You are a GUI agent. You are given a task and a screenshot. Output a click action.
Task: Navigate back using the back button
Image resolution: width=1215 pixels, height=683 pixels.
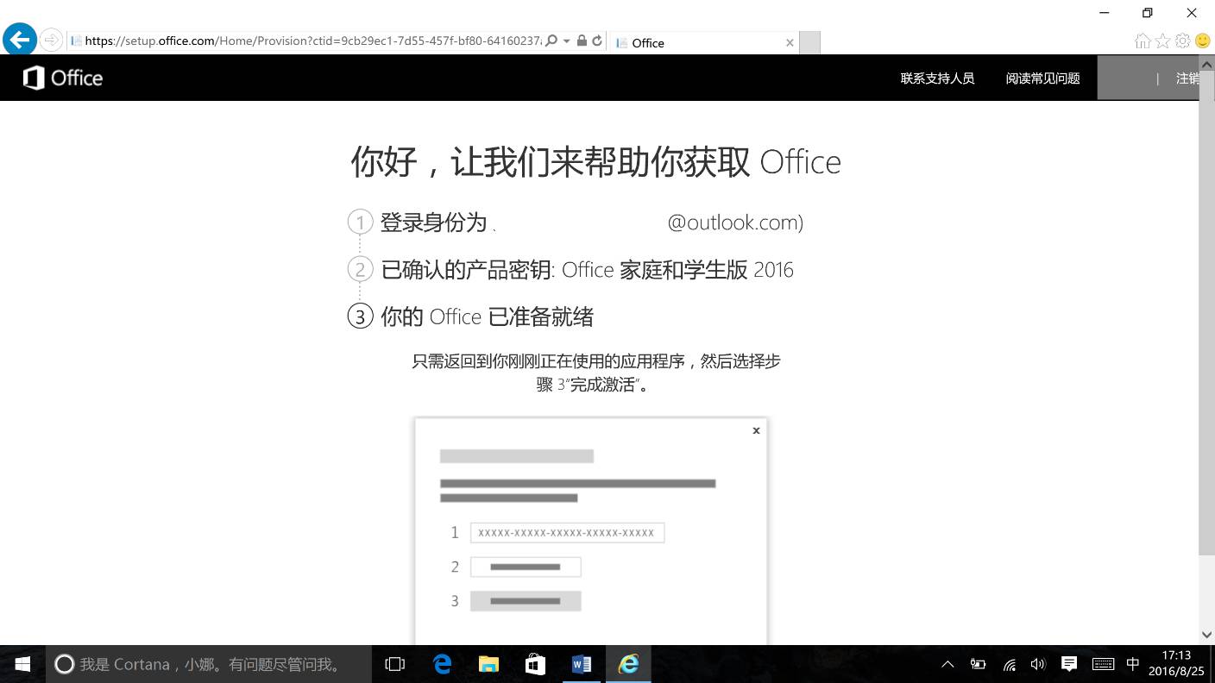(19, 39)
